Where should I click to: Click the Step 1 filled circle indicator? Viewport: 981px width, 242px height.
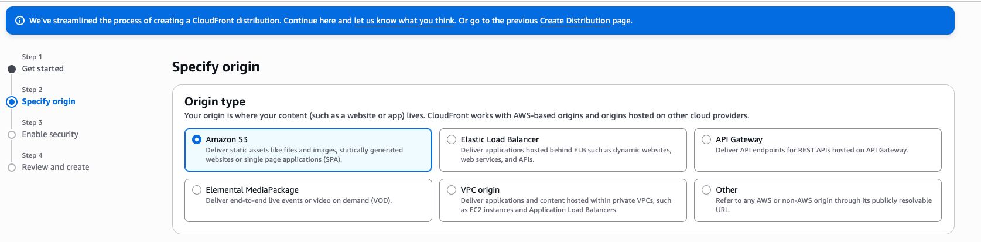(x=12, y=69)
